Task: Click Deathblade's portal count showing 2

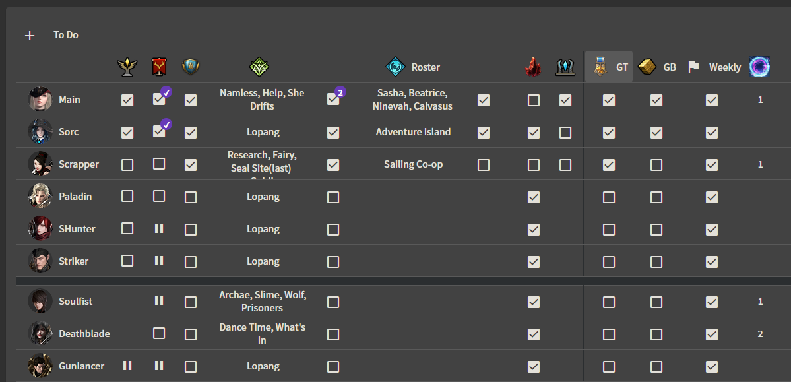Action: 760,334
